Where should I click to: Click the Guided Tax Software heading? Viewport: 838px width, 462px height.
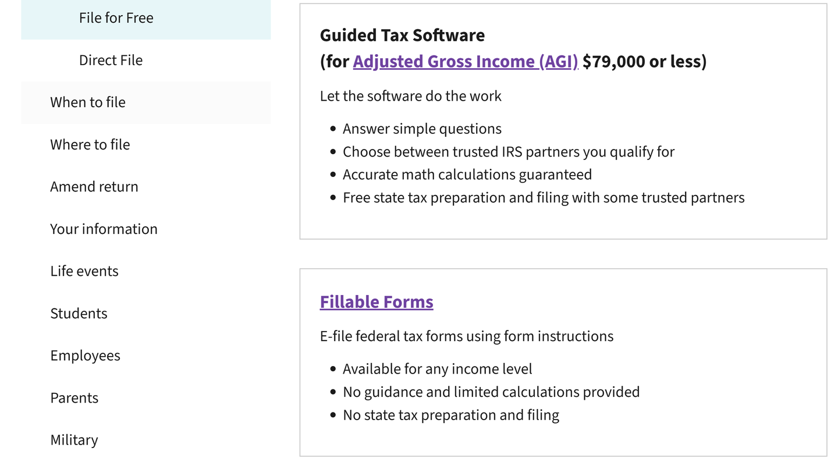[402, 35]
